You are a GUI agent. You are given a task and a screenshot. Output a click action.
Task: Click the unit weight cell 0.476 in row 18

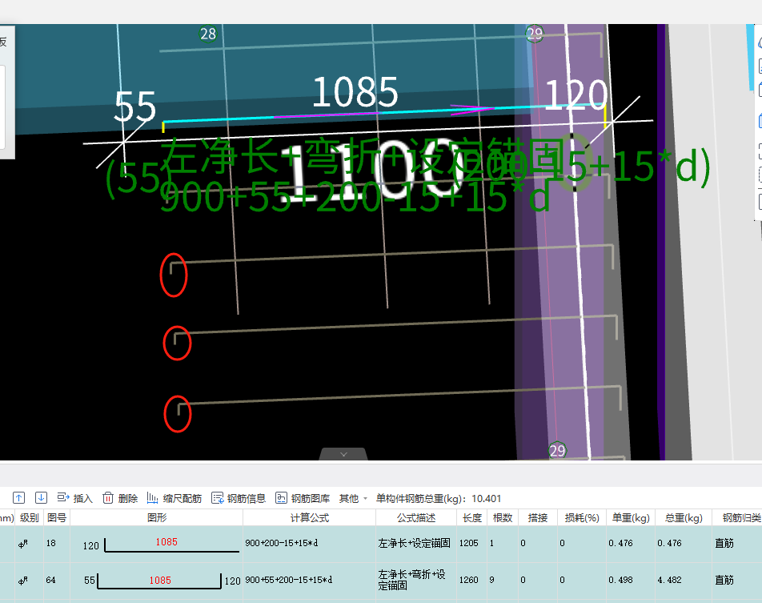point(631,543)
